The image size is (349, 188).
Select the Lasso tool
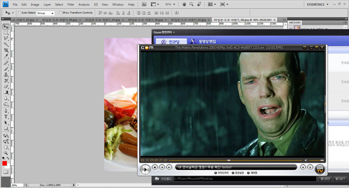coord(6,38)
